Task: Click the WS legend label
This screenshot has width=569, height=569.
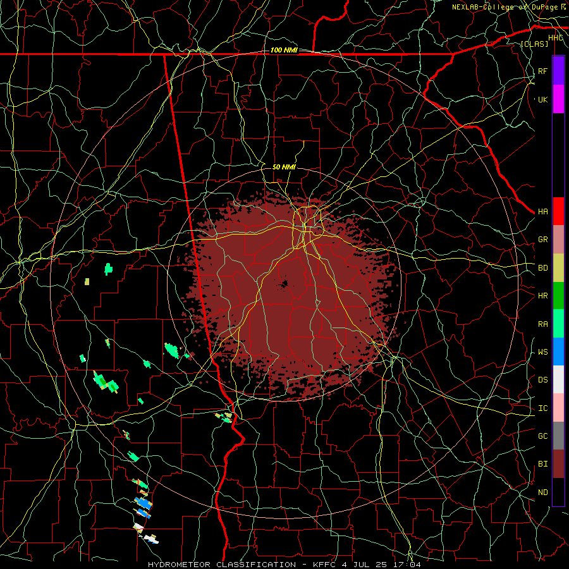Action: point(542,352)
